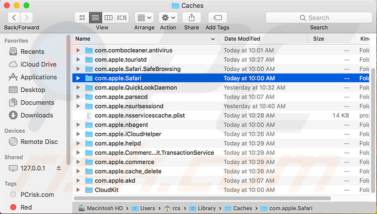Switch to cover flow view

pyautogui.click(x=122, y=18)
